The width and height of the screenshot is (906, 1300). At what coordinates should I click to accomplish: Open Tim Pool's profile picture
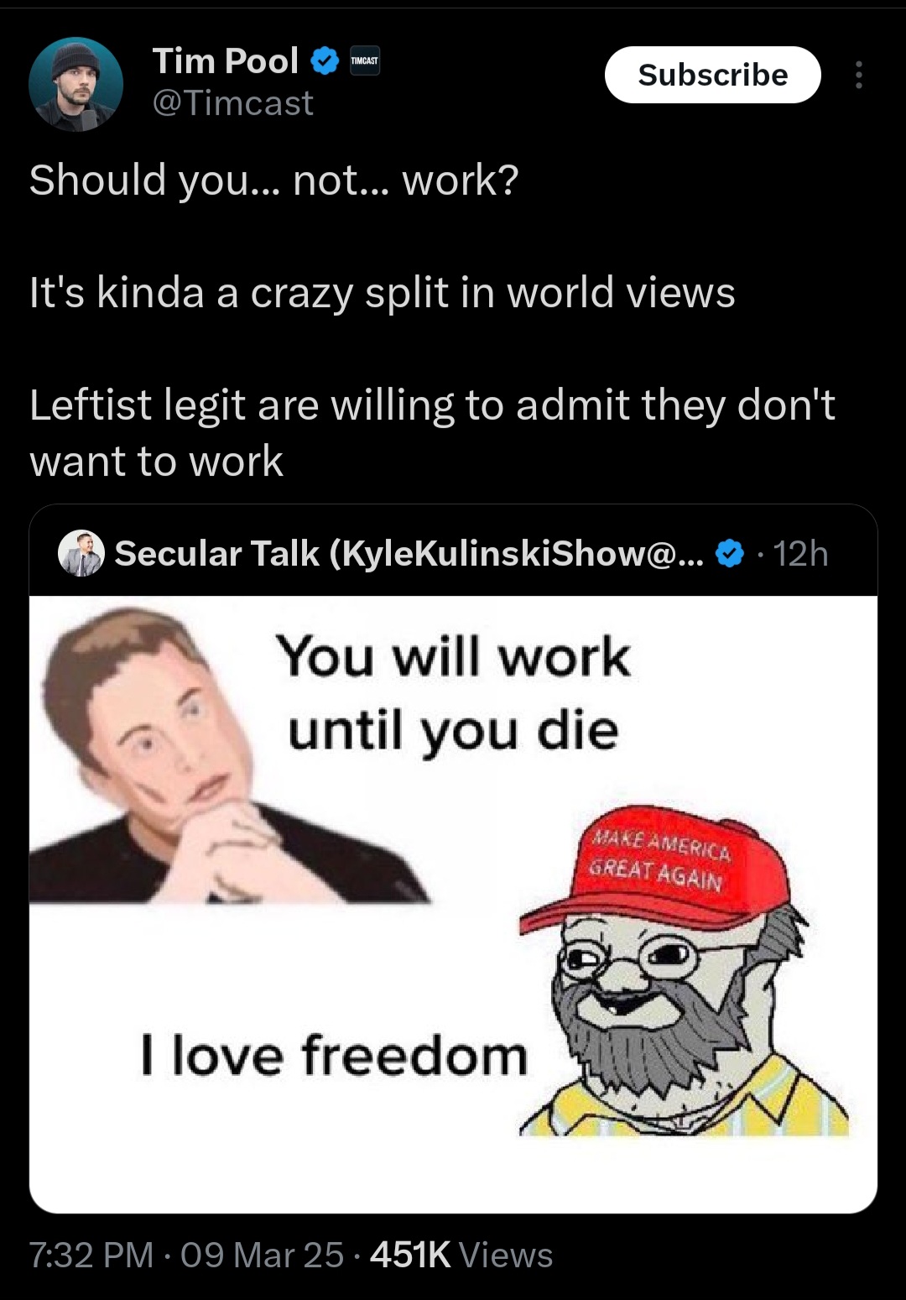[x=75, y=84]
